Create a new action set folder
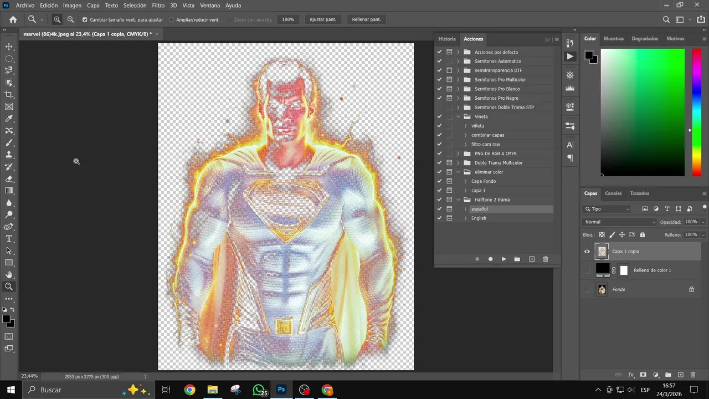This screenshot has height=399, width=709. pos(517,259)
